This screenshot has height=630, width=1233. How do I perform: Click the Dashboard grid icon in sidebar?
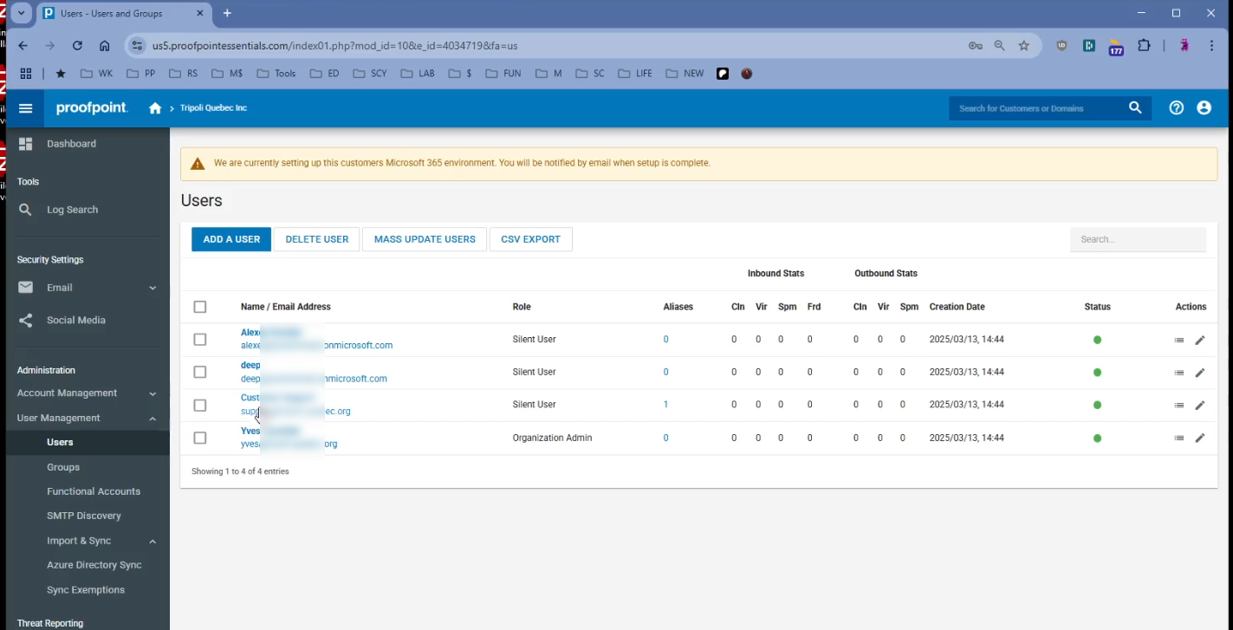click(x=26, y=144)
